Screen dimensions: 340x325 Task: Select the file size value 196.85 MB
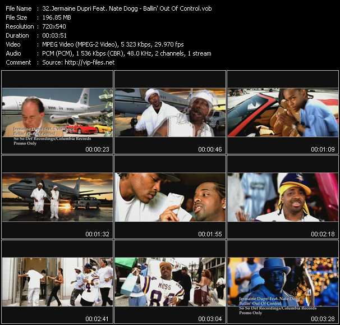(57, 17)
